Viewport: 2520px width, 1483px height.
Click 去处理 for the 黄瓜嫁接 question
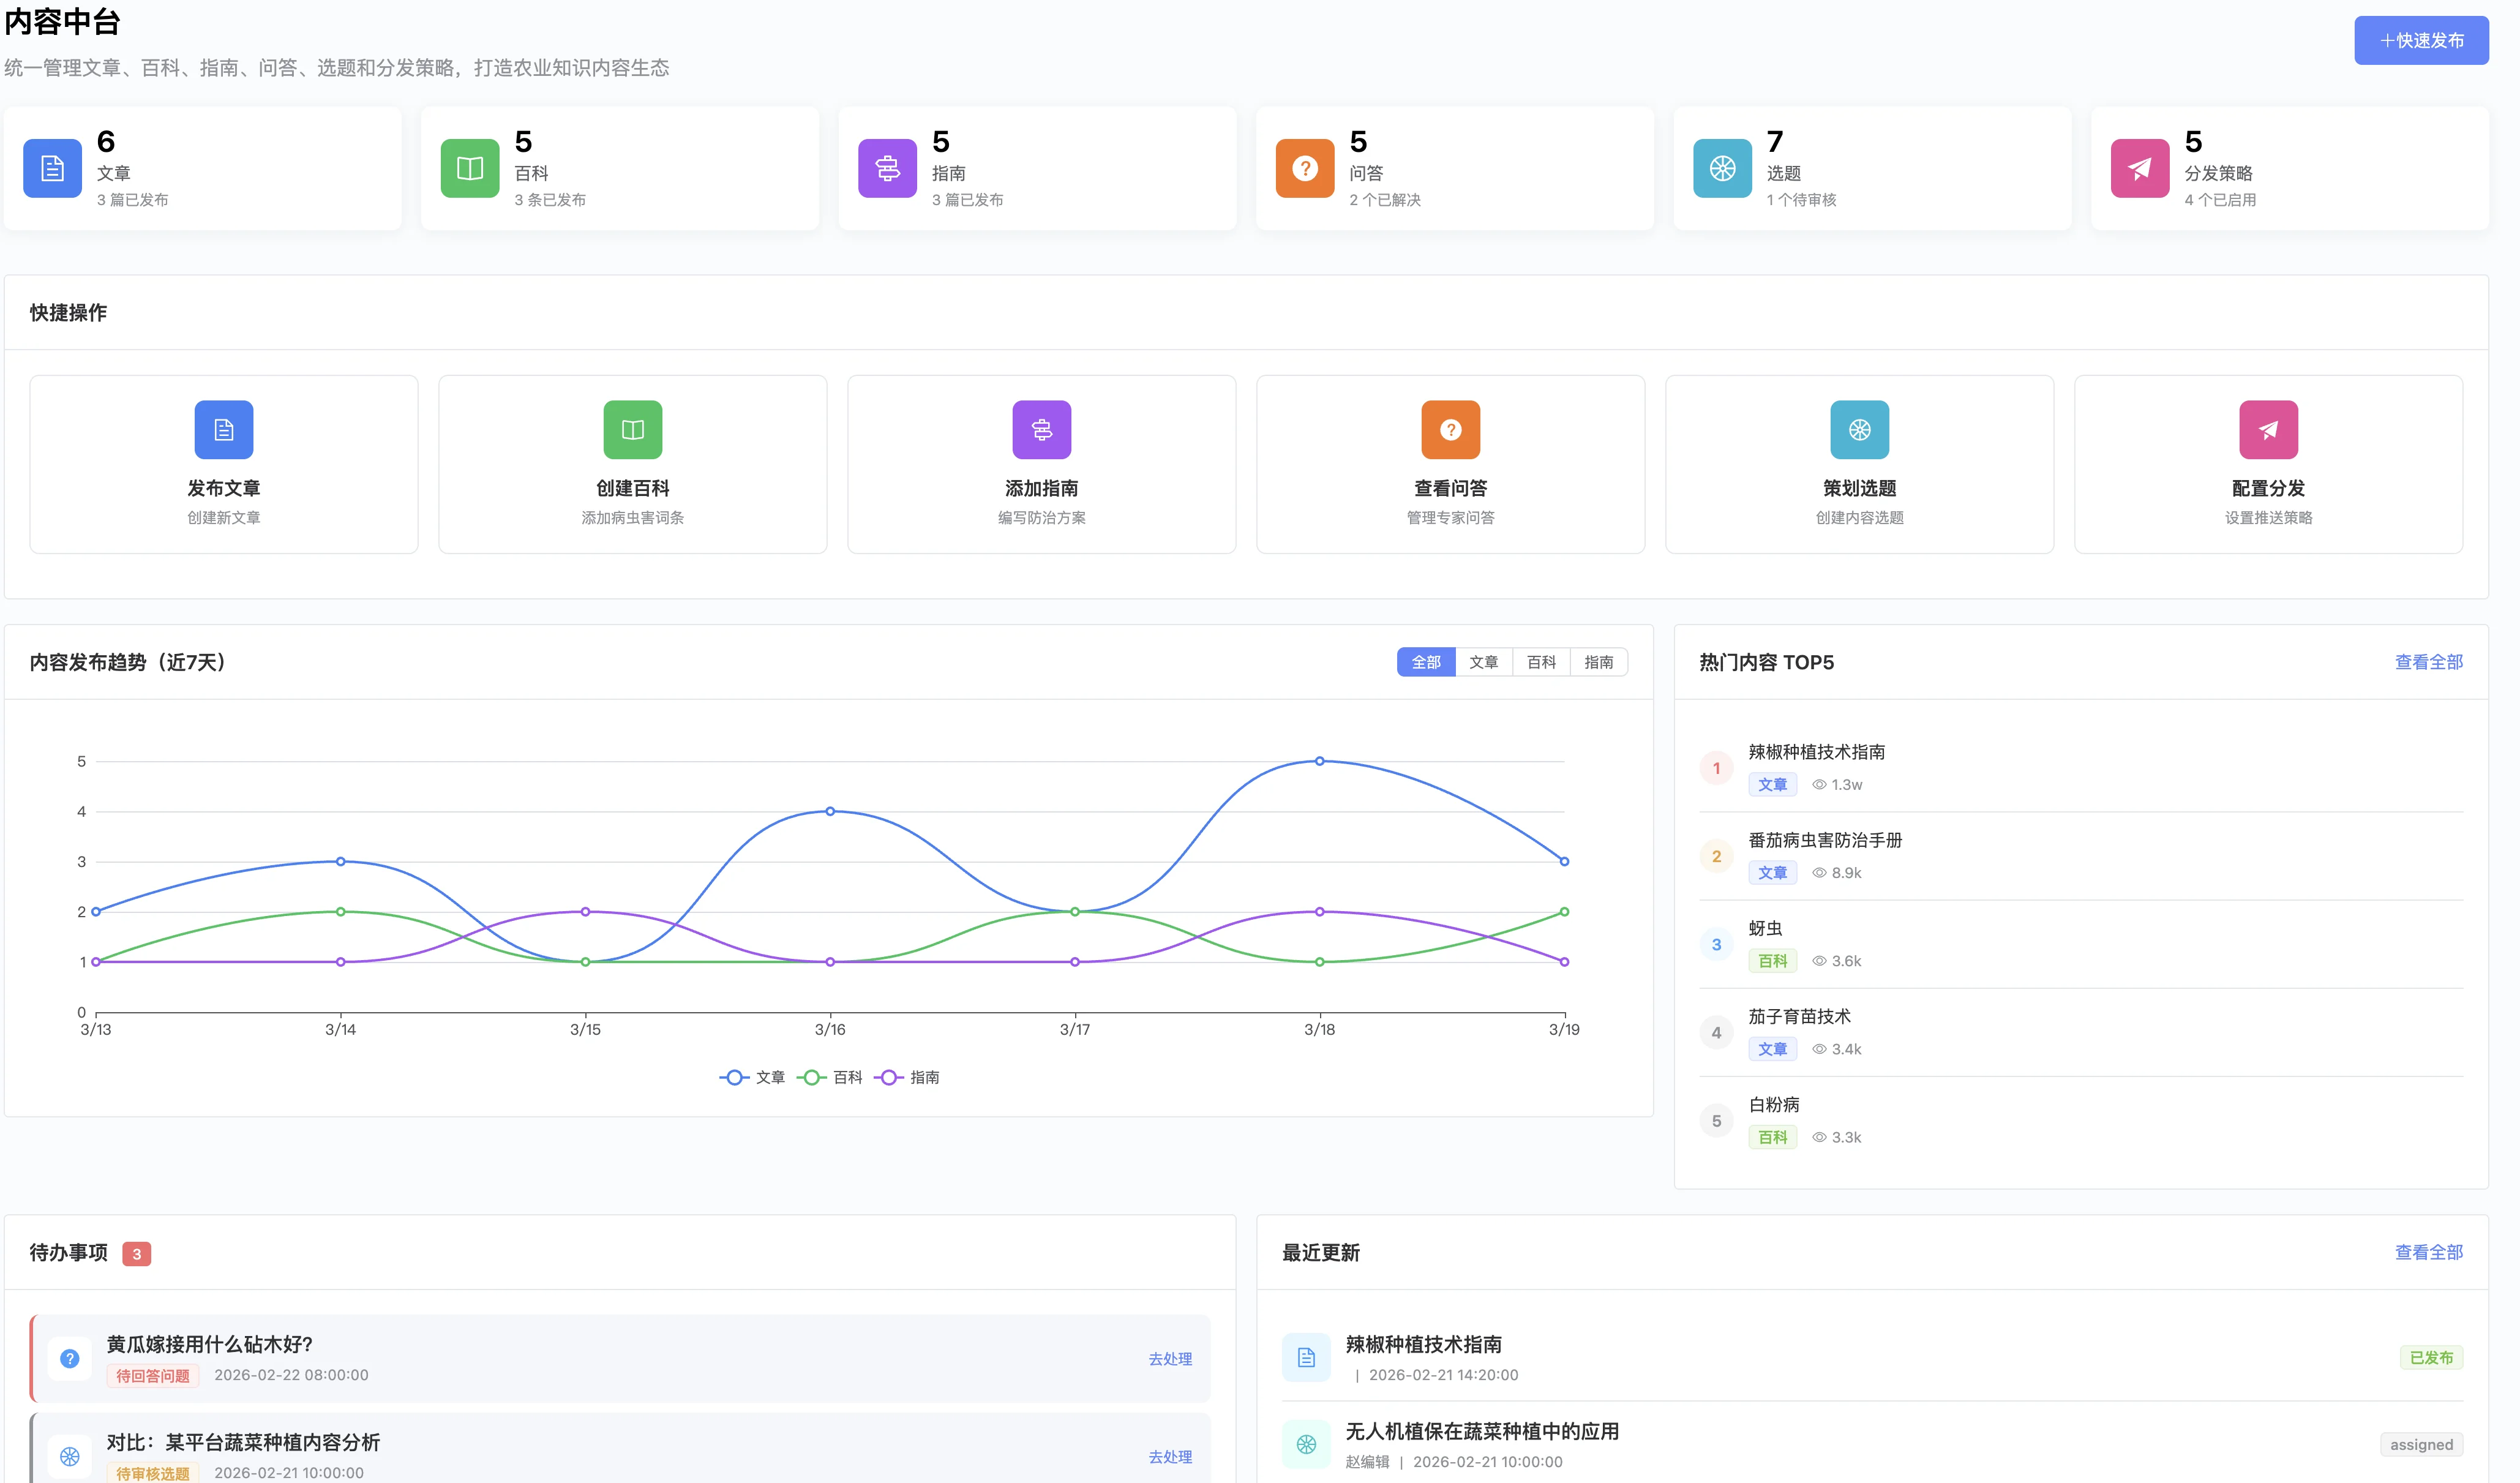point(1170,1359)
